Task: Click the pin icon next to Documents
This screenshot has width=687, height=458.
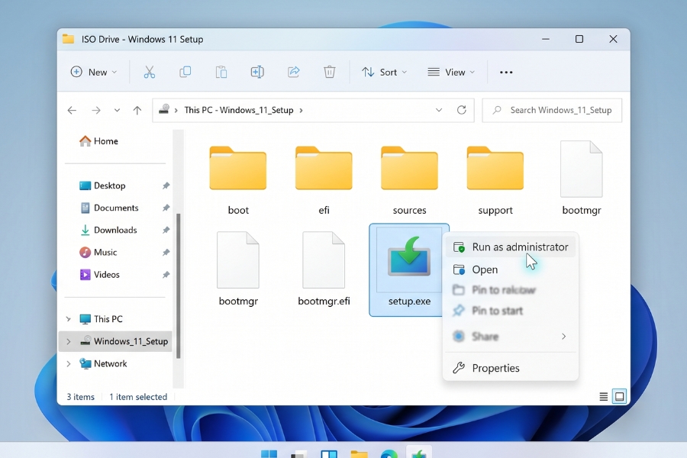Action: click(166, 208)
